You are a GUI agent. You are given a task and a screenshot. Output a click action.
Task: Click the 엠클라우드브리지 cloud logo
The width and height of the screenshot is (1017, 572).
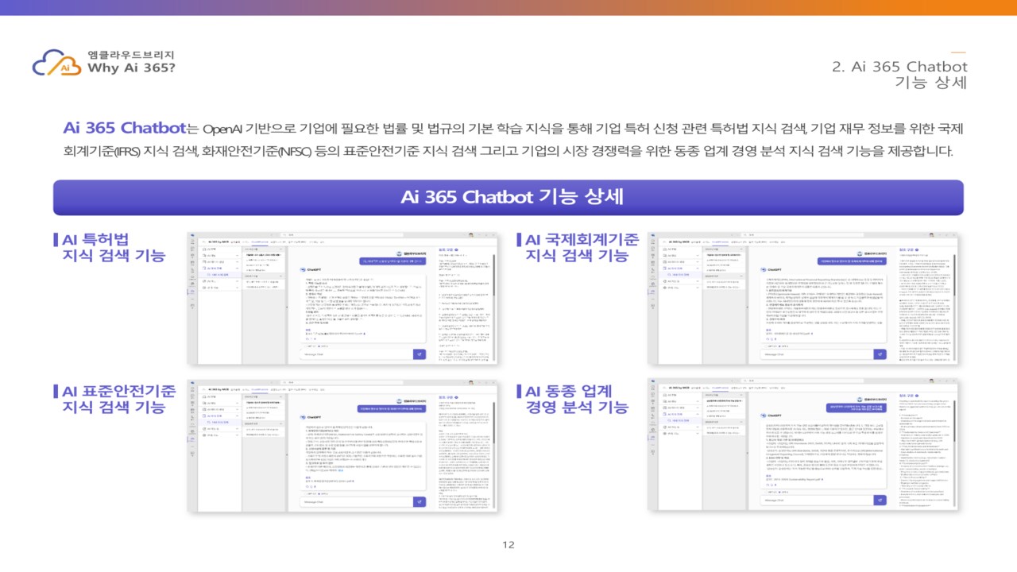(56, 63)
